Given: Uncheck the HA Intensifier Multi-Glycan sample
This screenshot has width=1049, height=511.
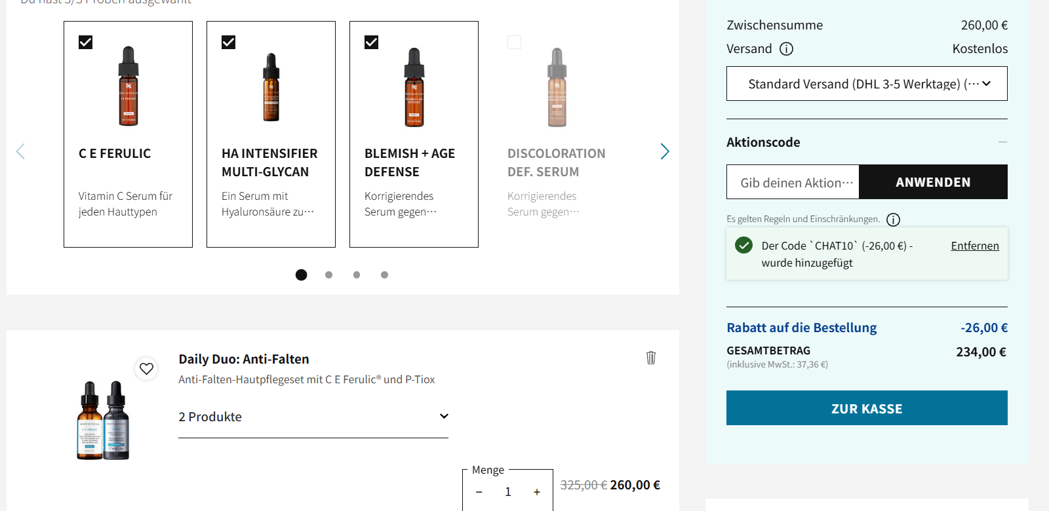Looking at the screenshot, I should (x=229, y=43).
